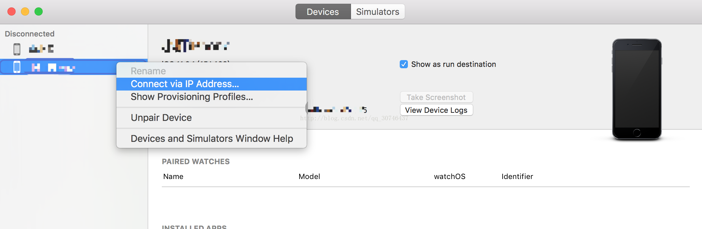The image size is (702, 229).
Task: Select the Devices tab
Action: 323,11
